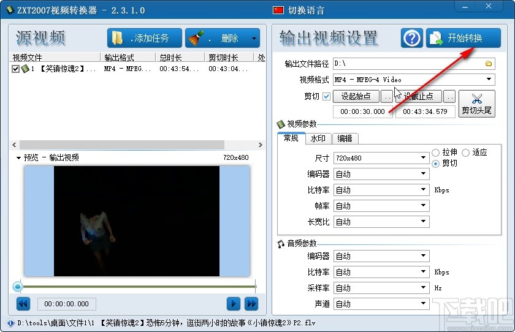Click 添加任务 to add a task
Screen dimensions: 515x332
(x=145, y=38)
